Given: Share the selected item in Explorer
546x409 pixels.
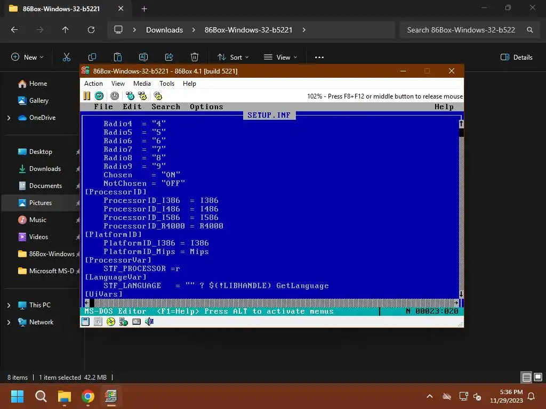Looking at the screenshot, I should click(169, 58).
